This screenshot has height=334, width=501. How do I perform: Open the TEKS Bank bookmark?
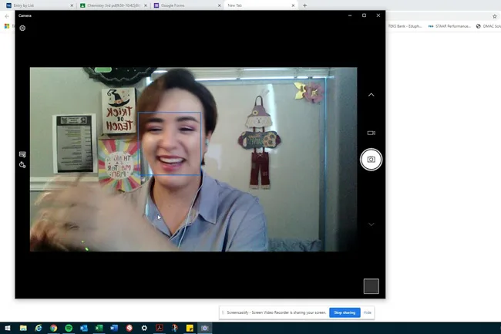pos(405,26)
